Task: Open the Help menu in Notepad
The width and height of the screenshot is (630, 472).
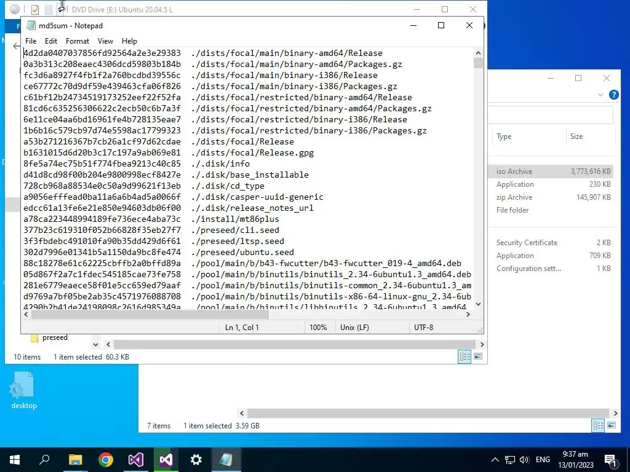Action: click(x=129, y=41)
